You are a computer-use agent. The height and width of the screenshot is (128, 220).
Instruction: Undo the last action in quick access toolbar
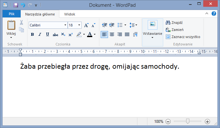[23, 5]
